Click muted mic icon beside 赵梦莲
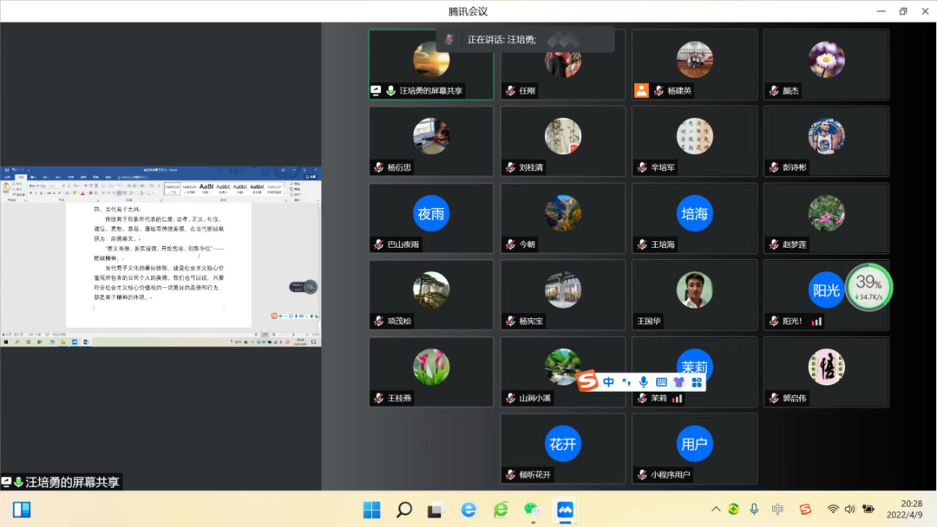 [x=774, y=244]
